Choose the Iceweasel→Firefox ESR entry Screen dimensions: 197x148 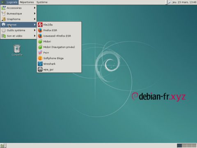59,36
